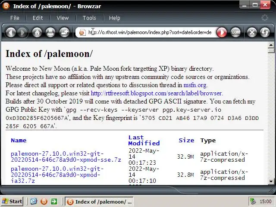Click the gear throbber icon in menu bar

point(264,18)
